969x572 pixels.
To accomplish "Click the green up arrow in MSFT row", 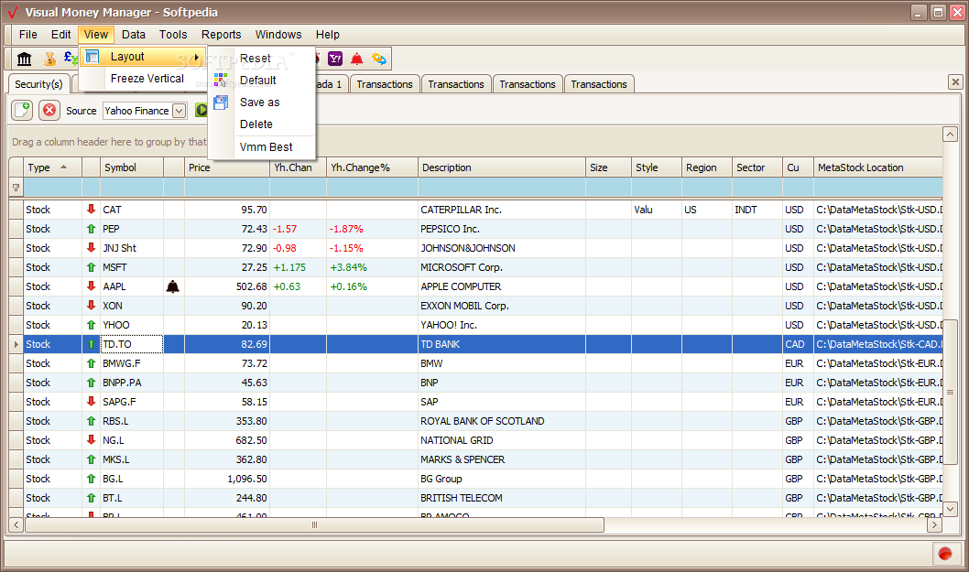I will click(91, 267).
